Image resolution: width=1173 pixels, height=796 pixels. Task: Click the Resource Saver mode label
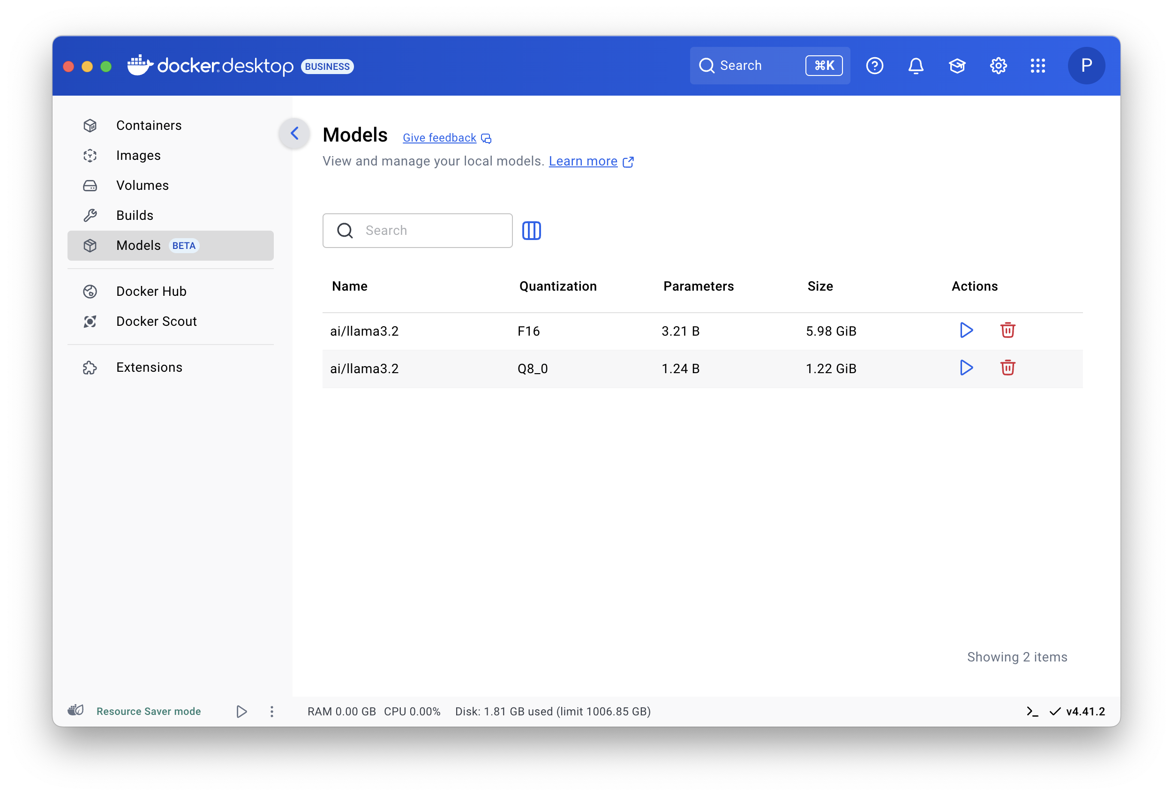click(149, 711)
